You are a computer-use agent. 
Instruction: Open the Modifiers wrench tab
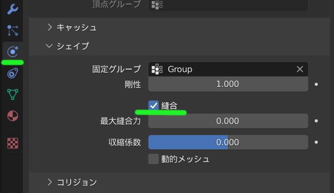pyautogui.click(x=13, y=9)
